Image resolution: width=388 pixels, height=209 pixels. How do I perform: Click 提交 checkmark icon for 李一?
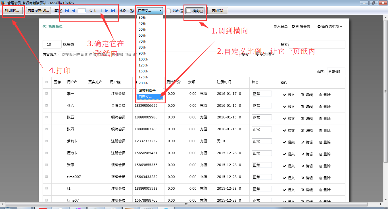pyautogui.click(x=284, y=95)
